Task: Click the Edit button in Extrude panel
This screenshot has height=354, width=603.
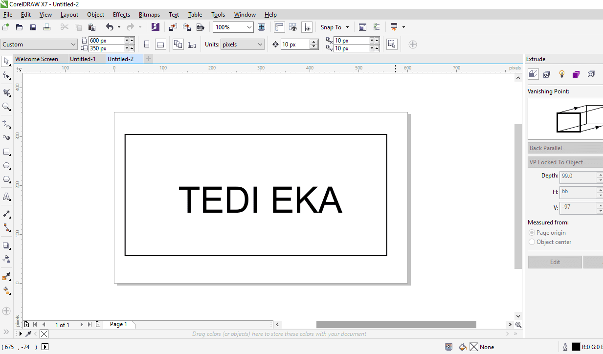Action: point(555,262)
